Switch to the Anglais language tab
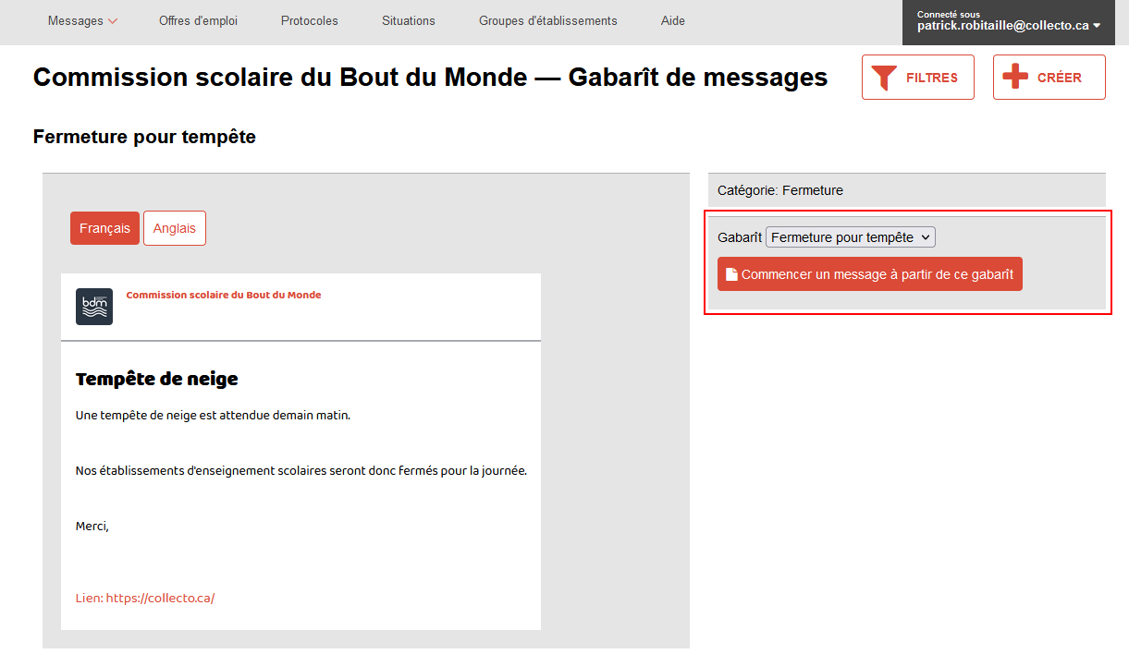This screenshot has width=1129, height=654. click(175, 228)
